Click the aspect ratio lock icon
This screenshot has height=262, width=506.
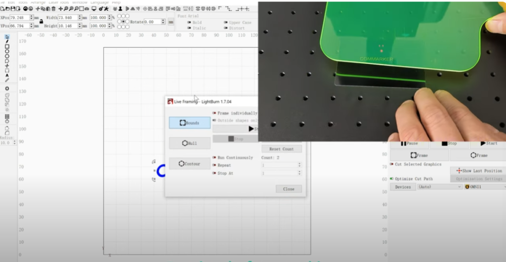click(41, 22)
